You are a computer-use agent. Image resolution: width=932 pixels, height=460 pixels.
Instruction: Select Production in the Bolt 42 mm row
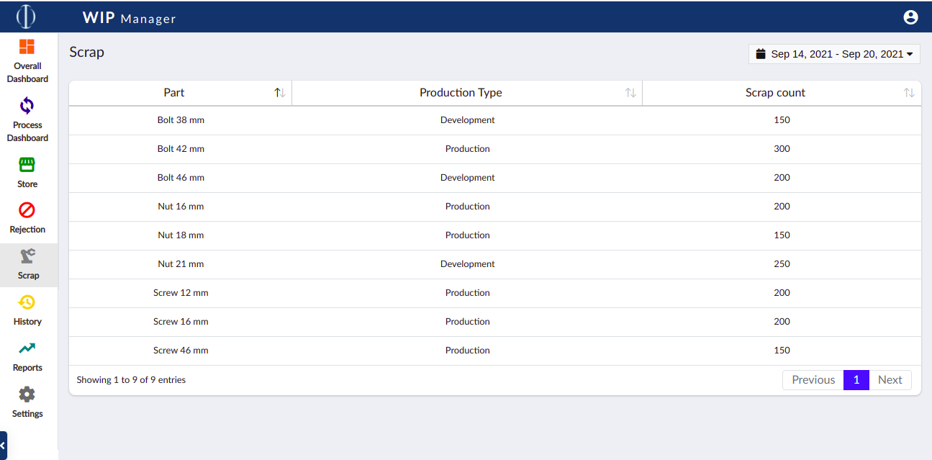468,149
